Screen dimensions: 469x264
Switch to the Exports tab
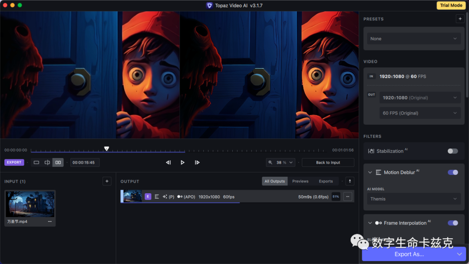click(326, 181)
